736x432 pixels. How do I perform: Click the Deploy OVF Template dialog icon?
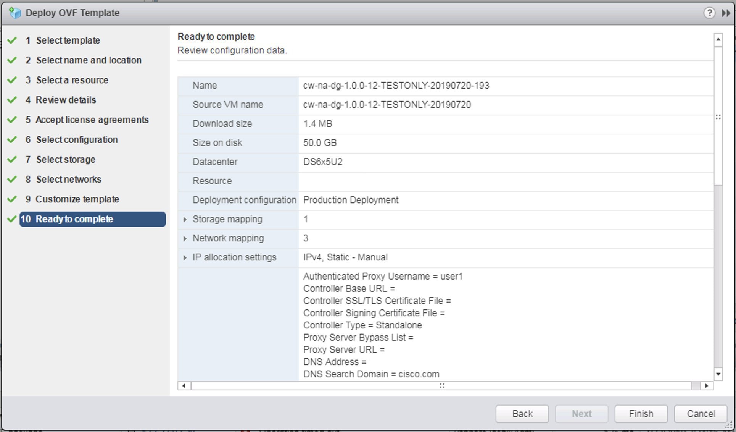(x=15, y=12)
